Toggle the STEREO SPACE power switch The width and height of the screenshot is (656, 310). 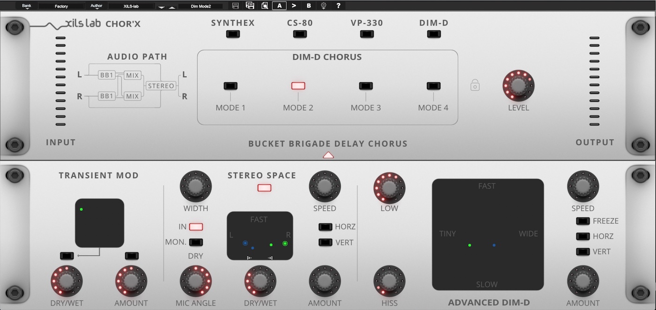click(x=264, y=188)
